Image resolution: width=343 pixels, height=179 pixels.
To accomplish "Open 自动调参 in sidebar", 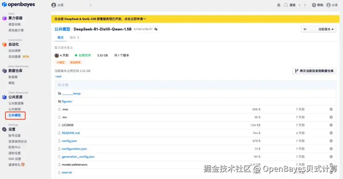I will click(x=14, y=51).
